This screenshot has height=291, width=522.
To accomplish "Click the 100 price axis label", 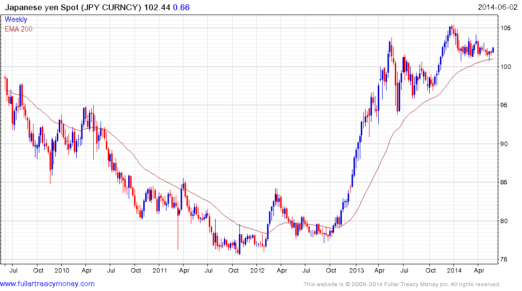I will point(505,67).
